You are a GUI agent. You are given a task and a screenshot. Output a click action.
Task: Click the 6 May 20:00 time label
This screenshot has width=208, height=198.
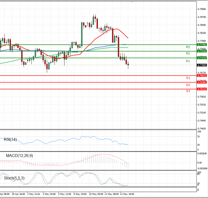click(x=80, y=194)
